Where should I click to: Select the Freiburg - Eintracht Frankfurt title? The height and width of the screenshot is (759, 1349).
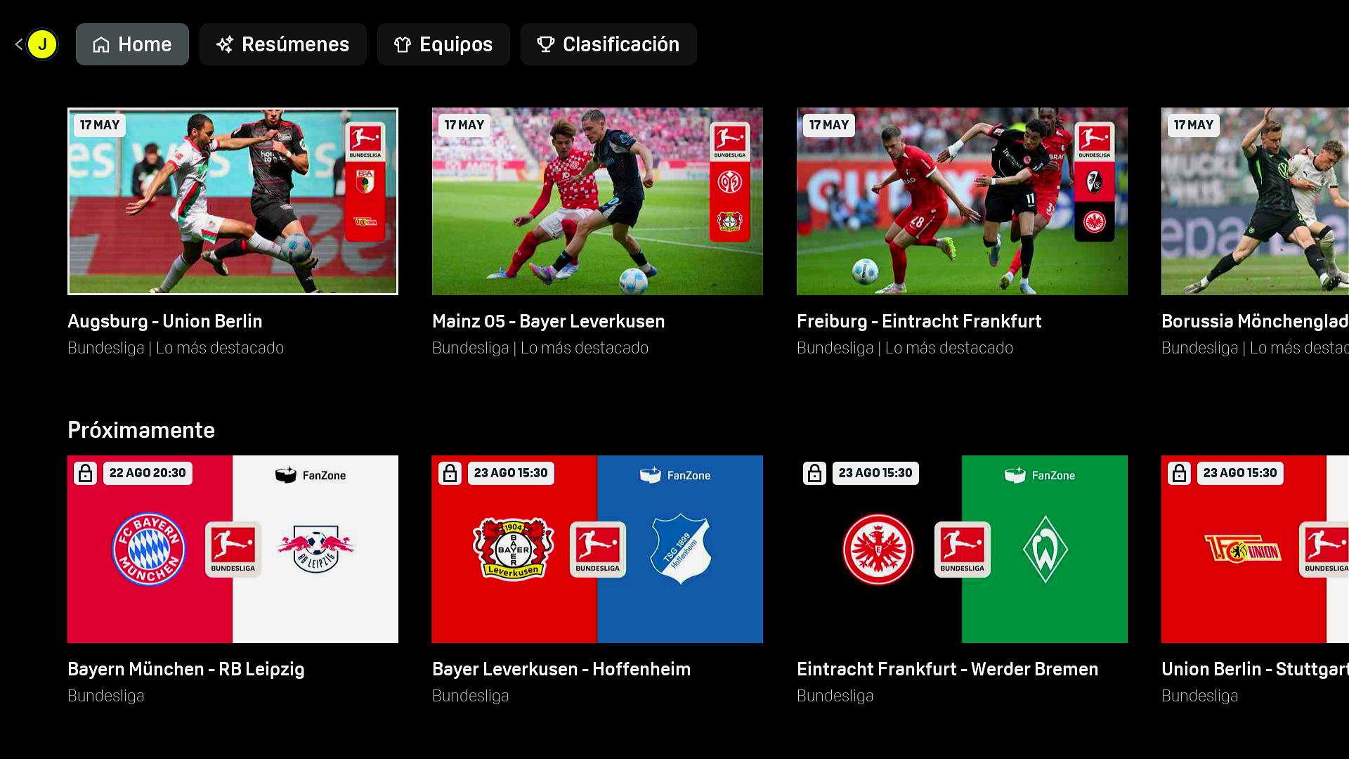point(919,321)
